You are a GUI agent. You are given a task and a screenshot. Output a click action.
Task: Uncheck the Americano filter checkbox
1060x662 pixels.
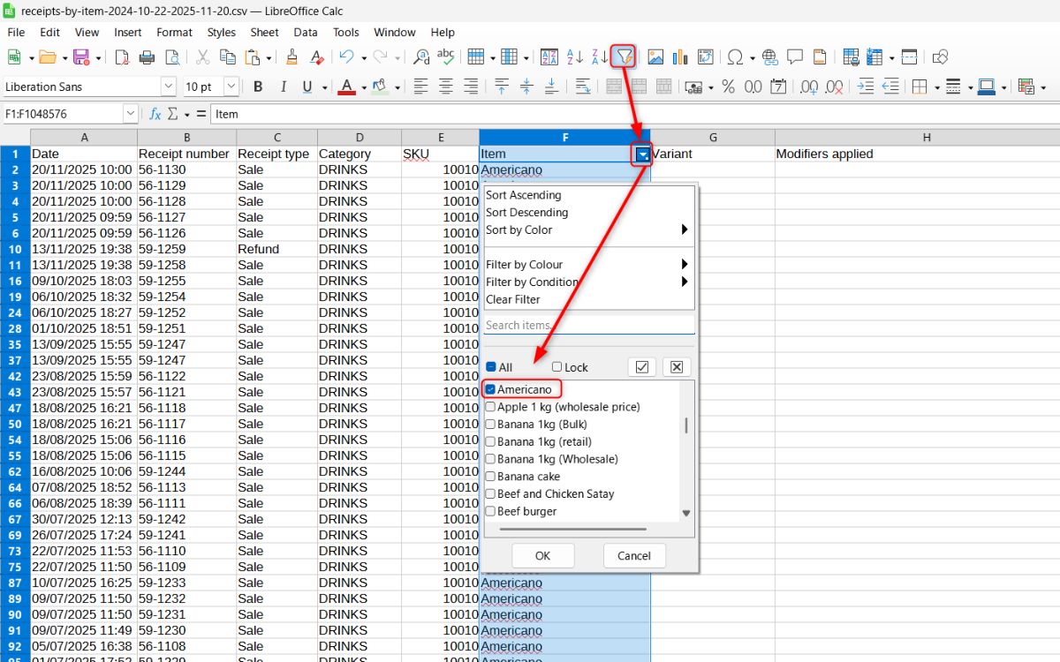[490, 389]
